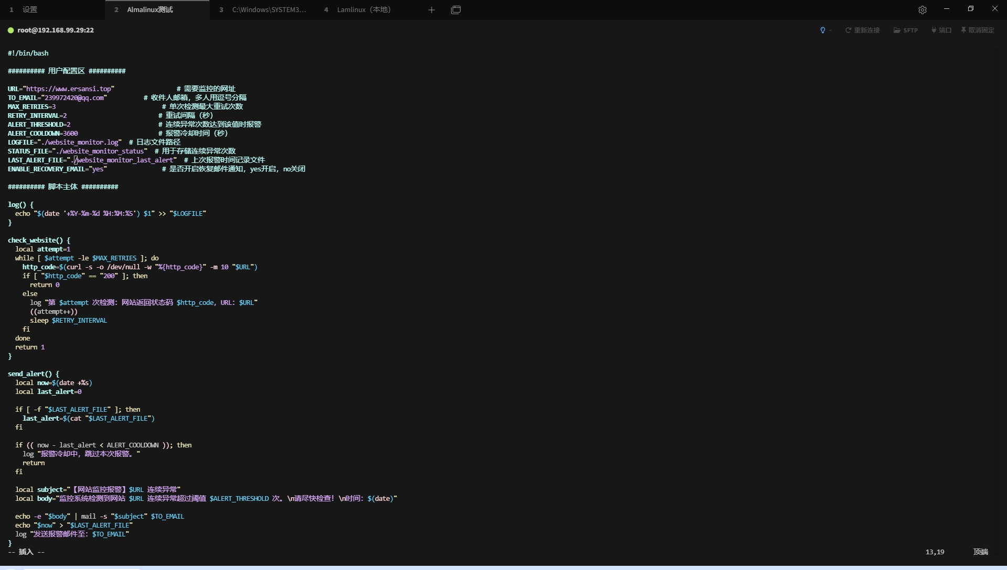
Task: Click the 用户配置区 section header comment
Action: [x=67, y=71]
